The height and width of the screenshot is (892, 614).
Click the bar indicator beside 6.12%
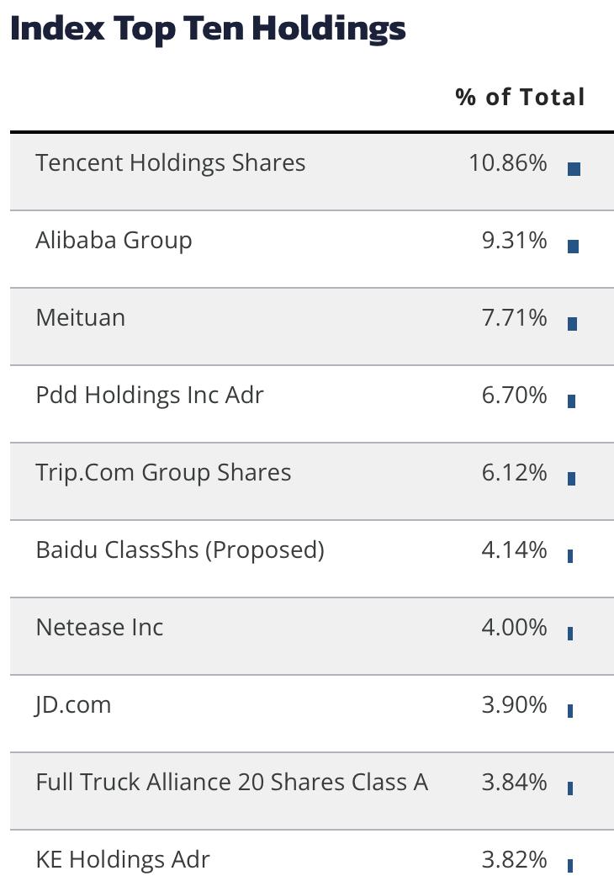click(571, 479)
